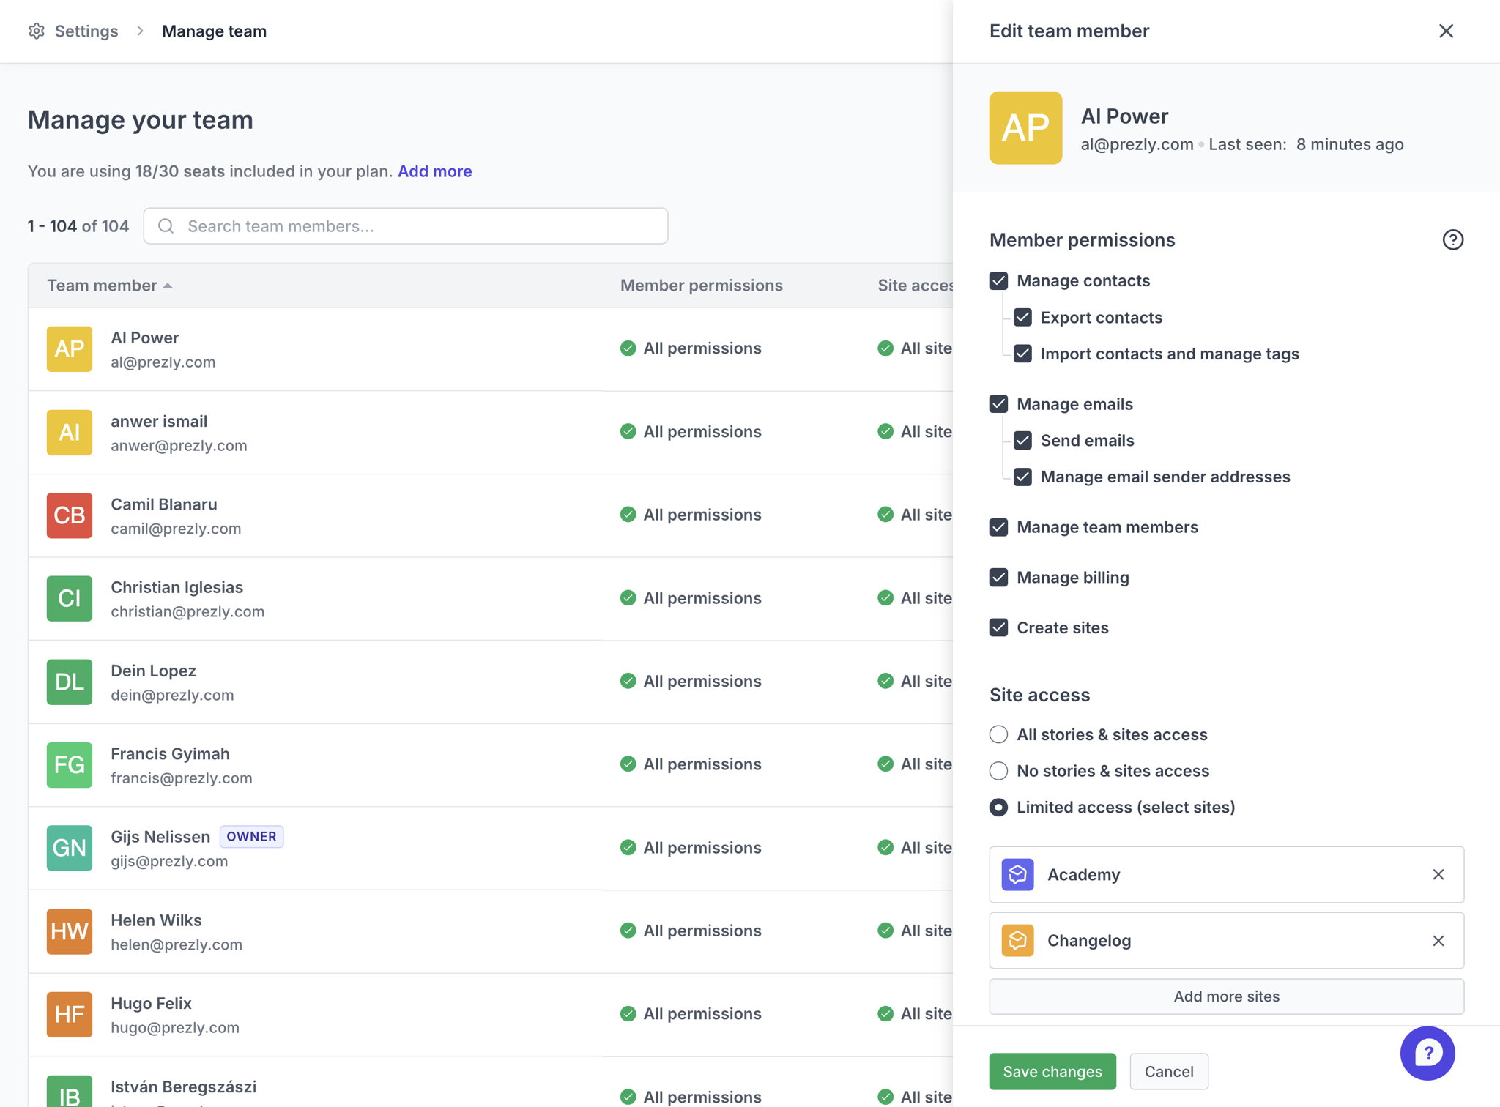Select All stories & sites access option
This screenshot has height=1107, width=1500.
point(999,735)
